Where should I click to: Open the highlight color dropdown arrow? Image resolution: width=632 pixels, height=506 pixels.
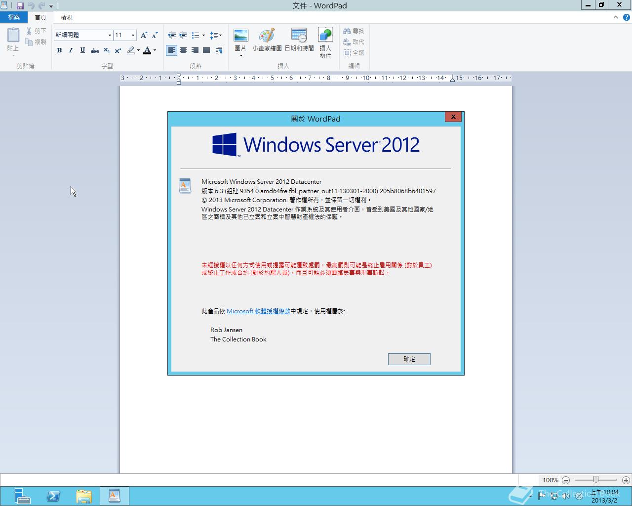tap(138, 50)
